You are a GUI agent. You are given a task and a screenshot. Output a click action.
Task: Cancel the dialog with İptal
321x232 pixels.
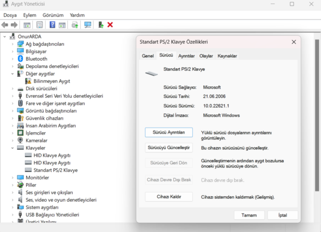(x=283, y=215)
